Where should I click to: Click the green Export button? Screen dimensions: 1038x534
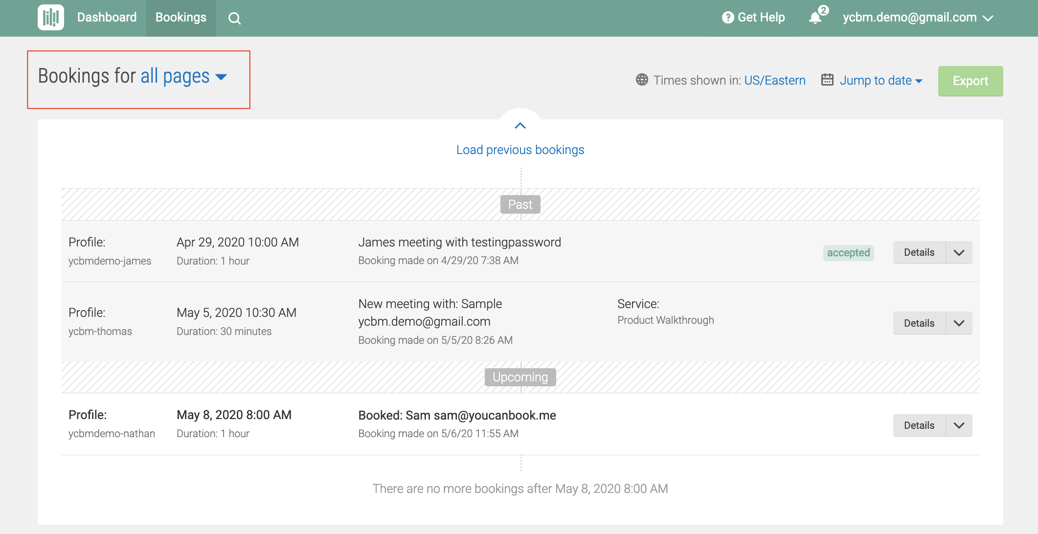pos(970,81)
